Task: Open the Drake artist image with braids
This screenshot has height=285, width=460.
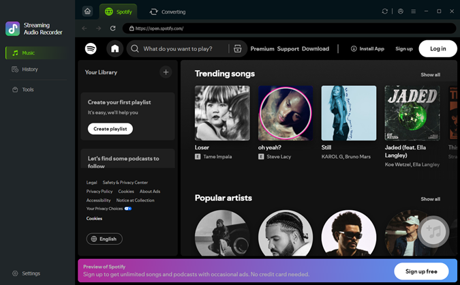Action: (286, 232)
